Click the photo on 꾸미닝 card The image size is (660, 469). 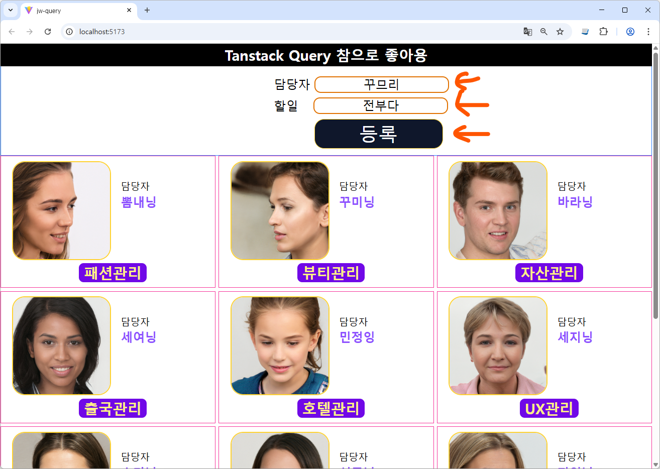280,210
